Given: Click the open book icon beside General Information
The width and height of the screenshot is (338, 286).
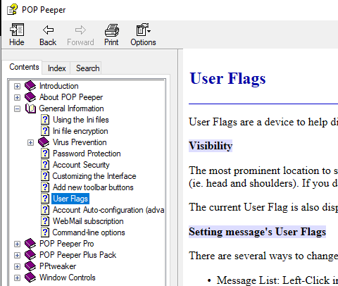Looking at the screenshot, I should coord(30,108).
